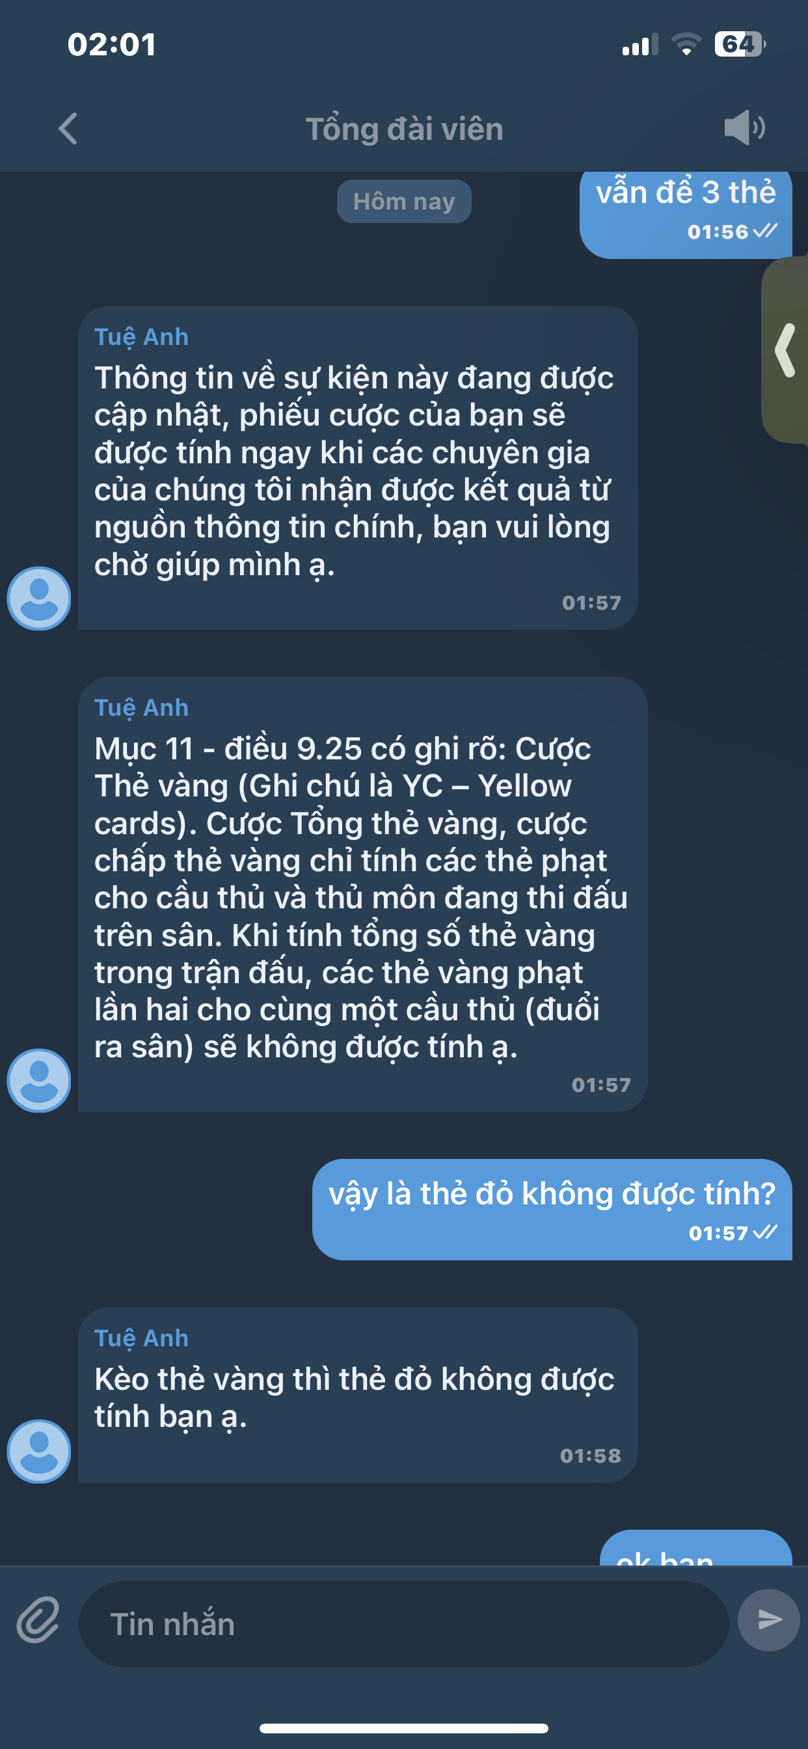Open Tuệ Anh avatar beside Mục 11 message
Screen dimensions: 808x1749
coord(38,1081)
